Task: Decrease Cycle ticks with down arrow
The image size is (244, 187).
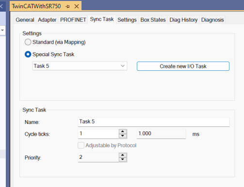Action: pyautogui.click(x=123, y=136)
